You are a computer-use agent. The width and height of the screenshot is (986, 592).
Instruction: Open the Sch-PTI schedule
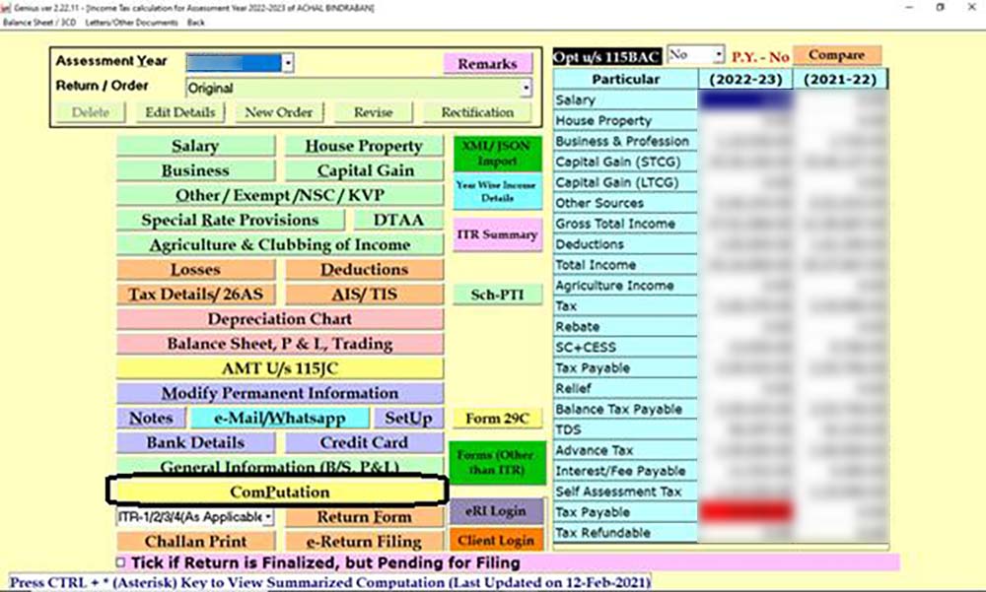[497, 294]
